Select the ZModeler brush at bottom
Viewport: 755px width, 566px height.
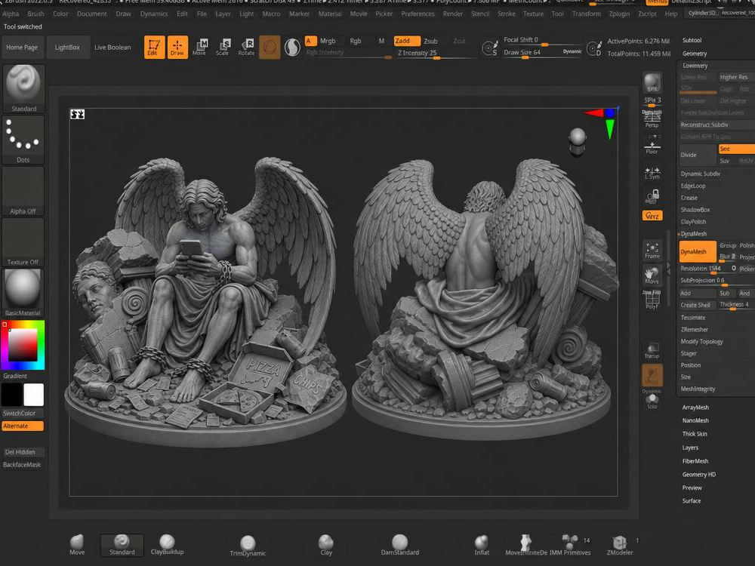[619, 545]
